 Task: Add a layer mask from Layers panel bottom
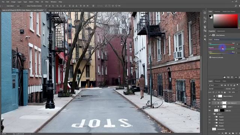226,133
